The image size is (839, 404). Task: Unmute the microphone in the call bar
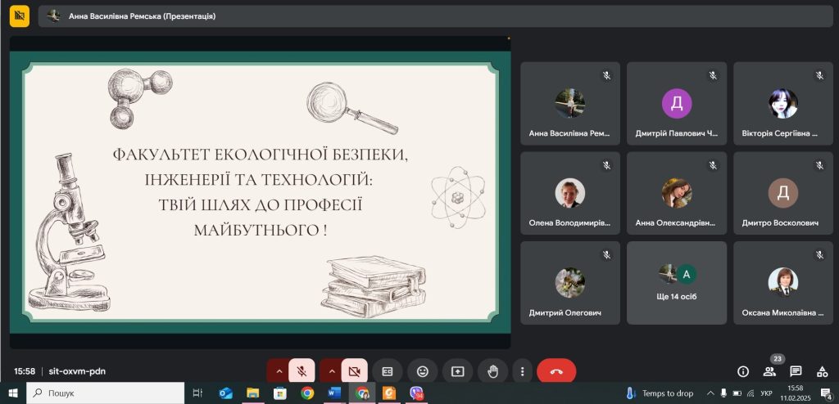302,371
